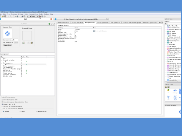Click the green pencil icon under Framework bitmap
This screenshot has width=182, height=136.
coord(24,43)
